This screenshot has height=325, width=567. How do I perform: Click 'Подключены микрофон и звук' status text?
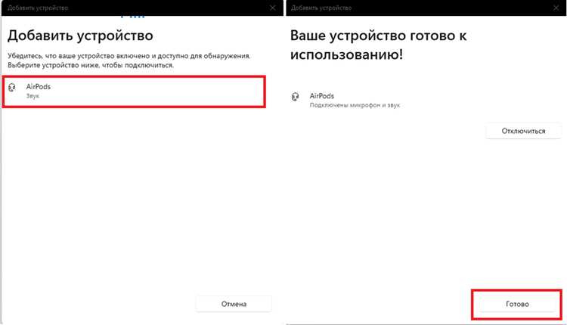click(x=355, y=105)
